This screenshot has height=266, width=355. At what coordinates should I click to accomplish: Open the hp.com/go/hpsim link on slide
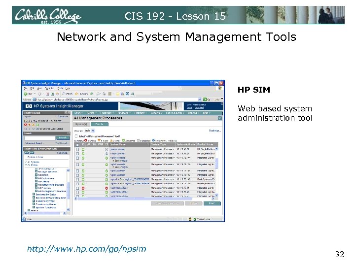tap(86, 249)
